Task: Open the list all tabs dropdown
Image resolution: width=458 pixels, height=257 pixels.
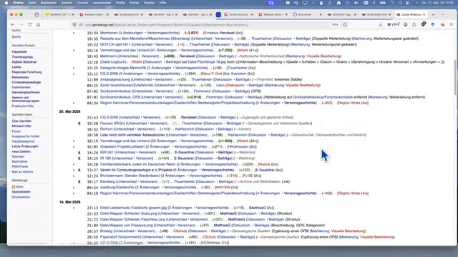Action: point(443,14)
